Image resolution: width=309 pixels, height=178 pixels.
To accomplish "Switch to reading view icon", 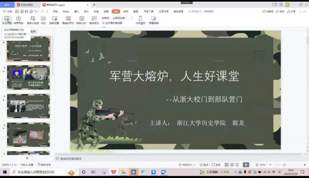I will pyautogui.click(x=237, y=165).
